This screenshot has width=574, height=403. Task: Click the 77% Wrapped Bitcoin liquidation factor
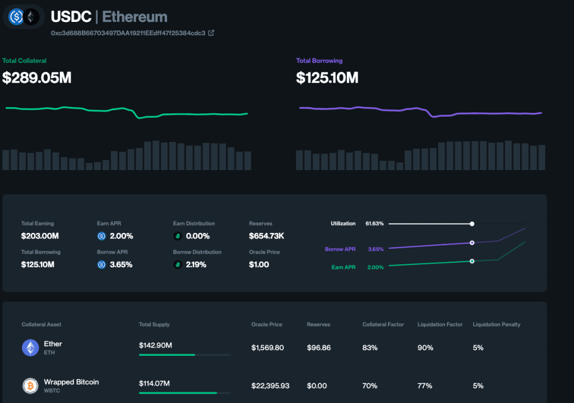[425, 386]
